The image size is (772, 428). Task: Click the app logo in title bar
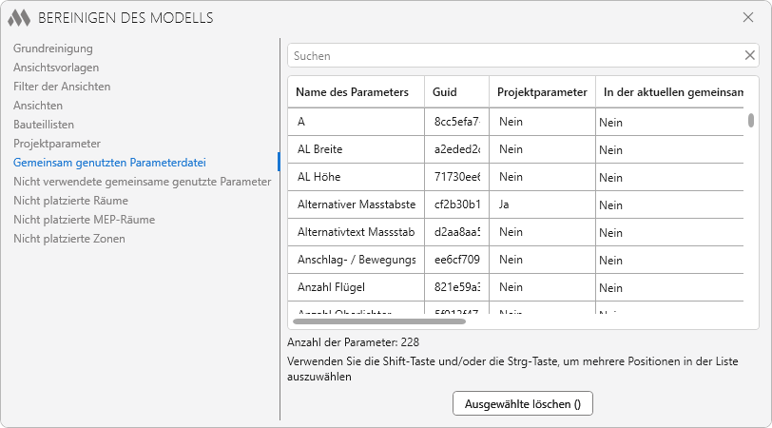click(x=20, y=17)
